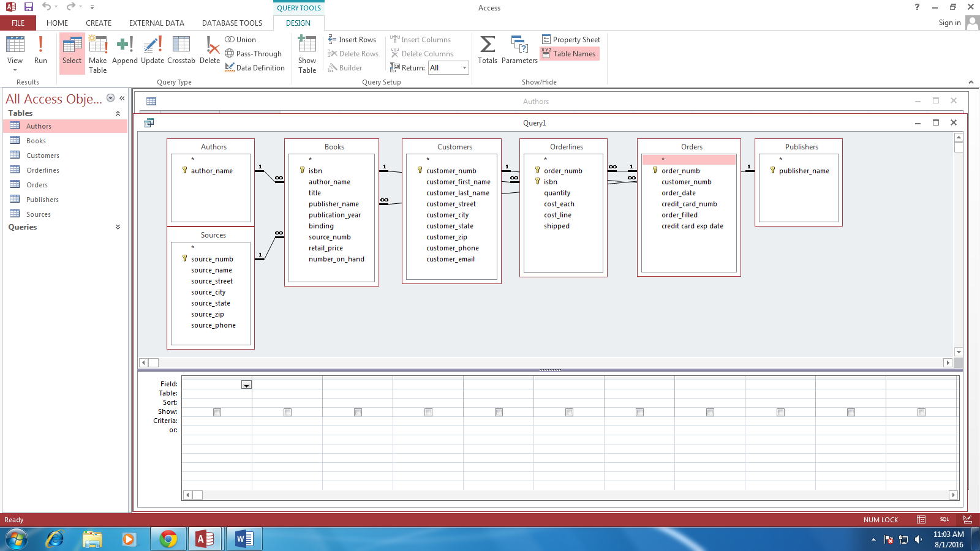The image size is (980, 551).
Task: Choose the Append query type
Action: pyautogui.click(x=124, y=50)
